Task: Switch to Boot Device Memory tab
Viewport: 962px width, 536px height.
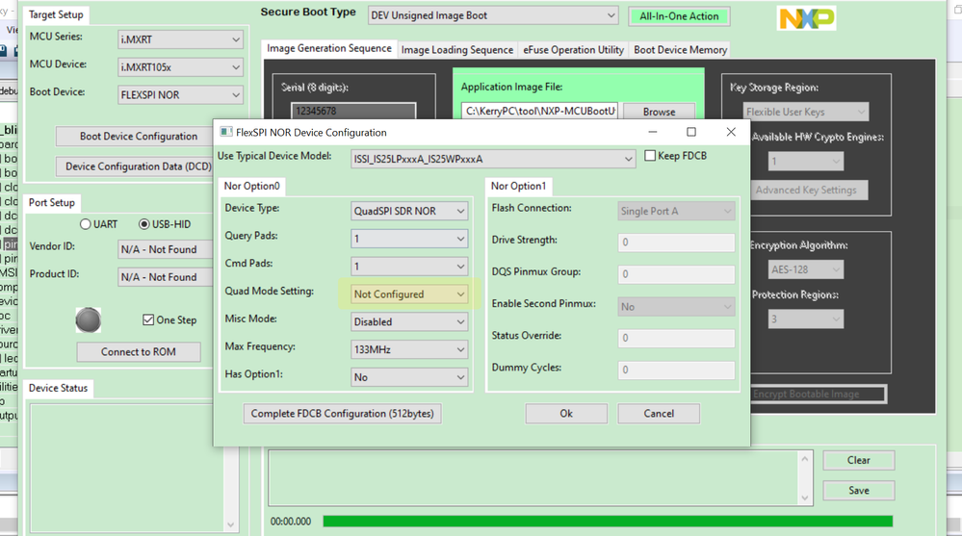Action: [681, 50]
